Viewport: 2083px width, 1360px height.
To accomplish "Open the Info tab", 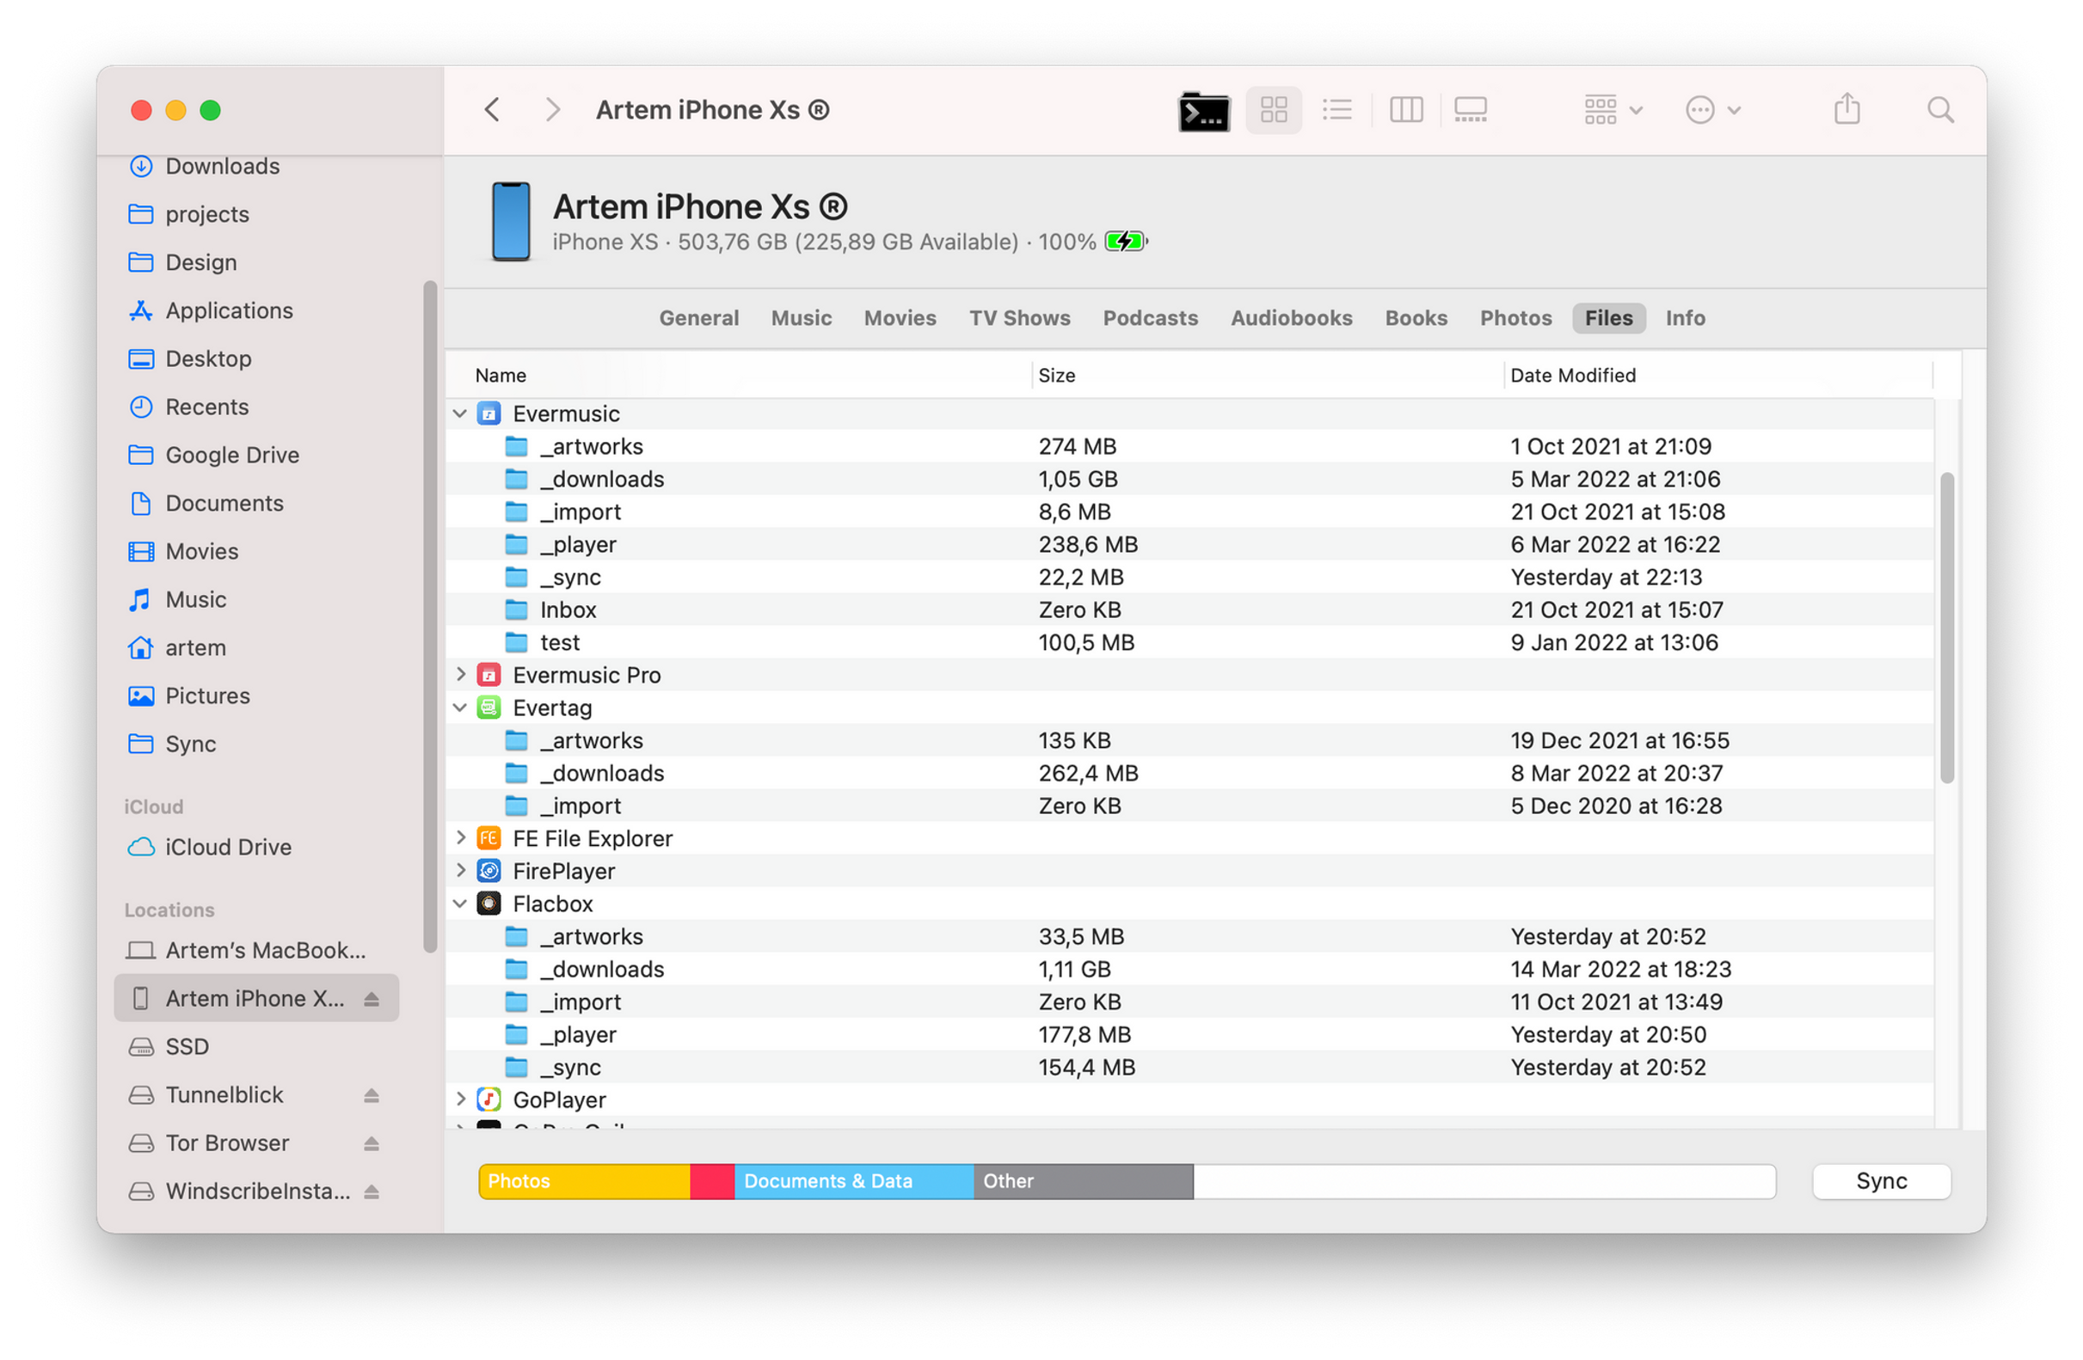I will click(1685, 317).
